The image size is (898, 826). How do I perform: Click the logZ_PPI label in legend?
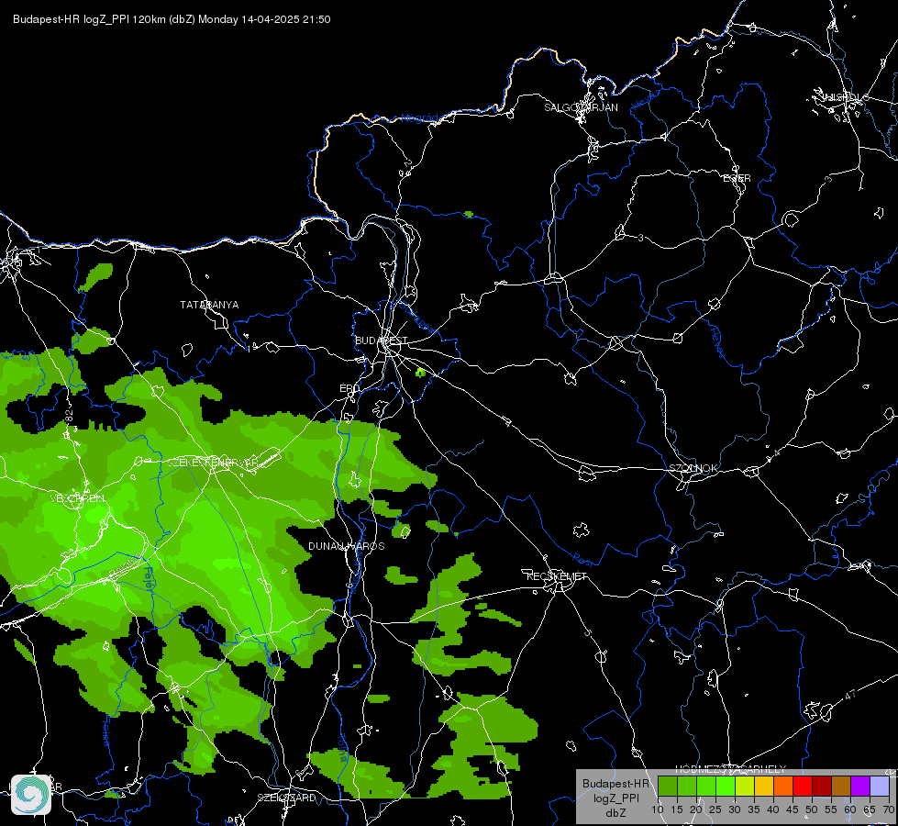[615, 798]
